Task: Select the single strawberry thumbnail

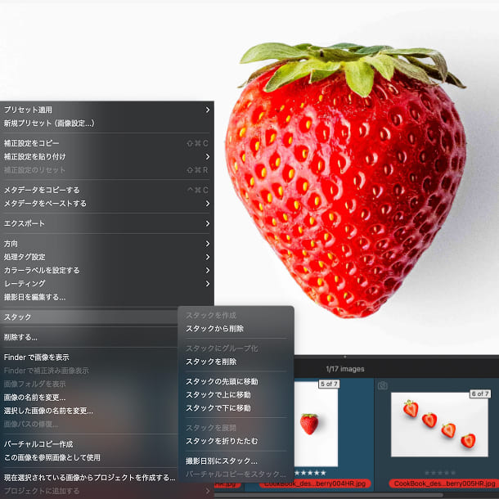Action: coord(309,424)
